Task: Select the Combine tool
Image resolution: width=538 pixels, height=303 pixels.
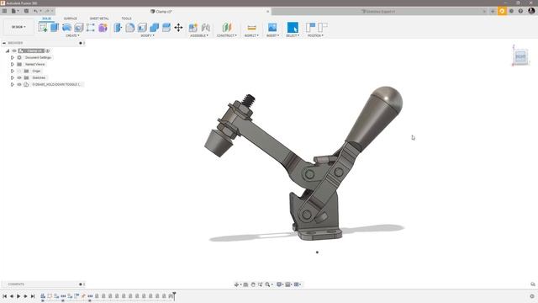Action: [x=155, y=28]
